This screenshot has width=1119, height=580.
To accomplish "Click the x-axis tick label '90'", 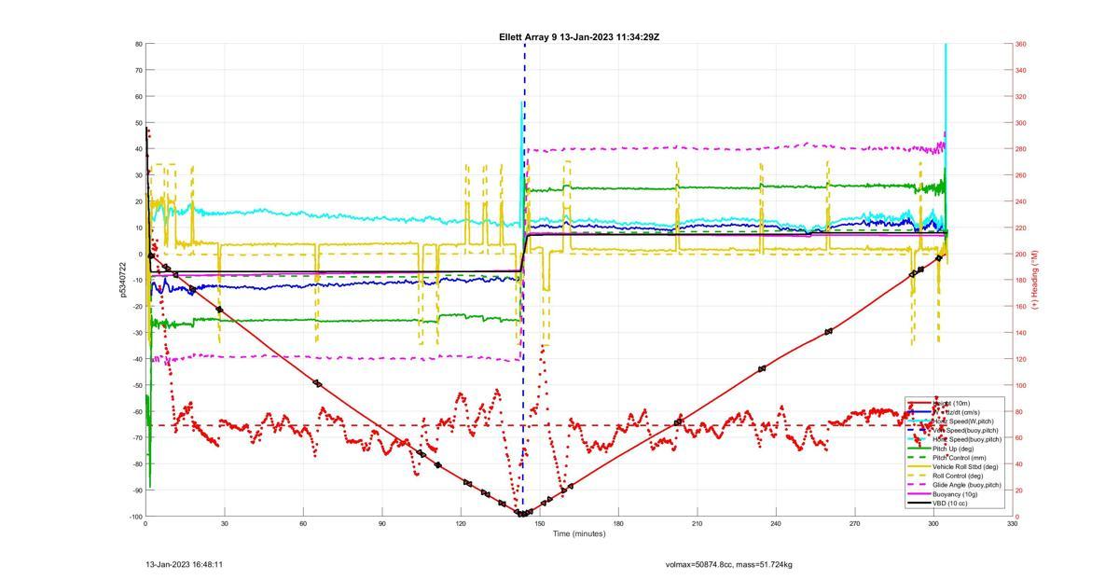I will point(382,524).
